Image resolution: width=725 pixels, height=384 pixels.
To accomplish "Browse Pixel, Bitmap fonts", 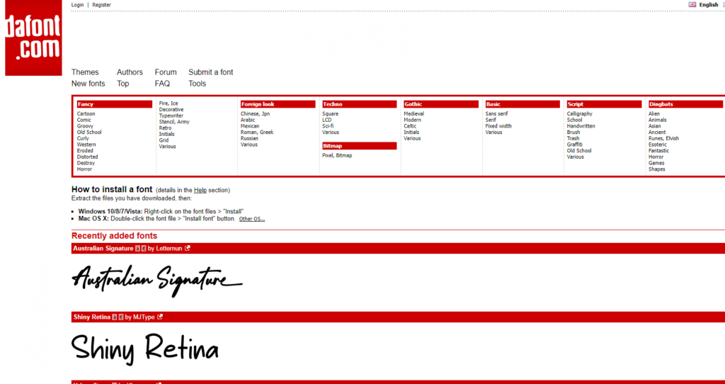I will pos(337,155).
